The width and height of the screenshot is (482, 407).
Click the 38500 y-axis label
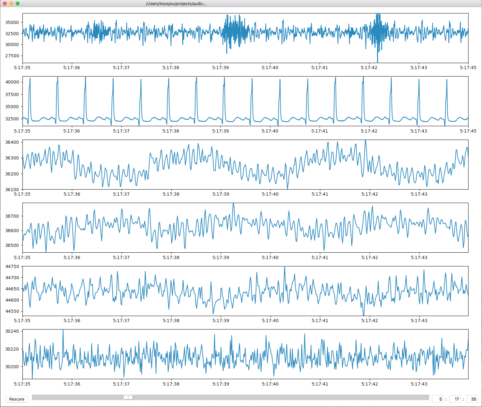point(12,245)
